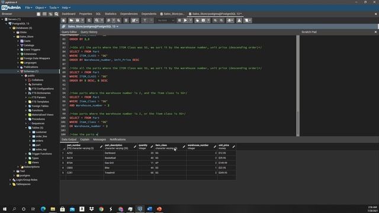Collapse the Tables (5) tree node
The height and width of the screenshot is (213, 379).
coord(26,128)
